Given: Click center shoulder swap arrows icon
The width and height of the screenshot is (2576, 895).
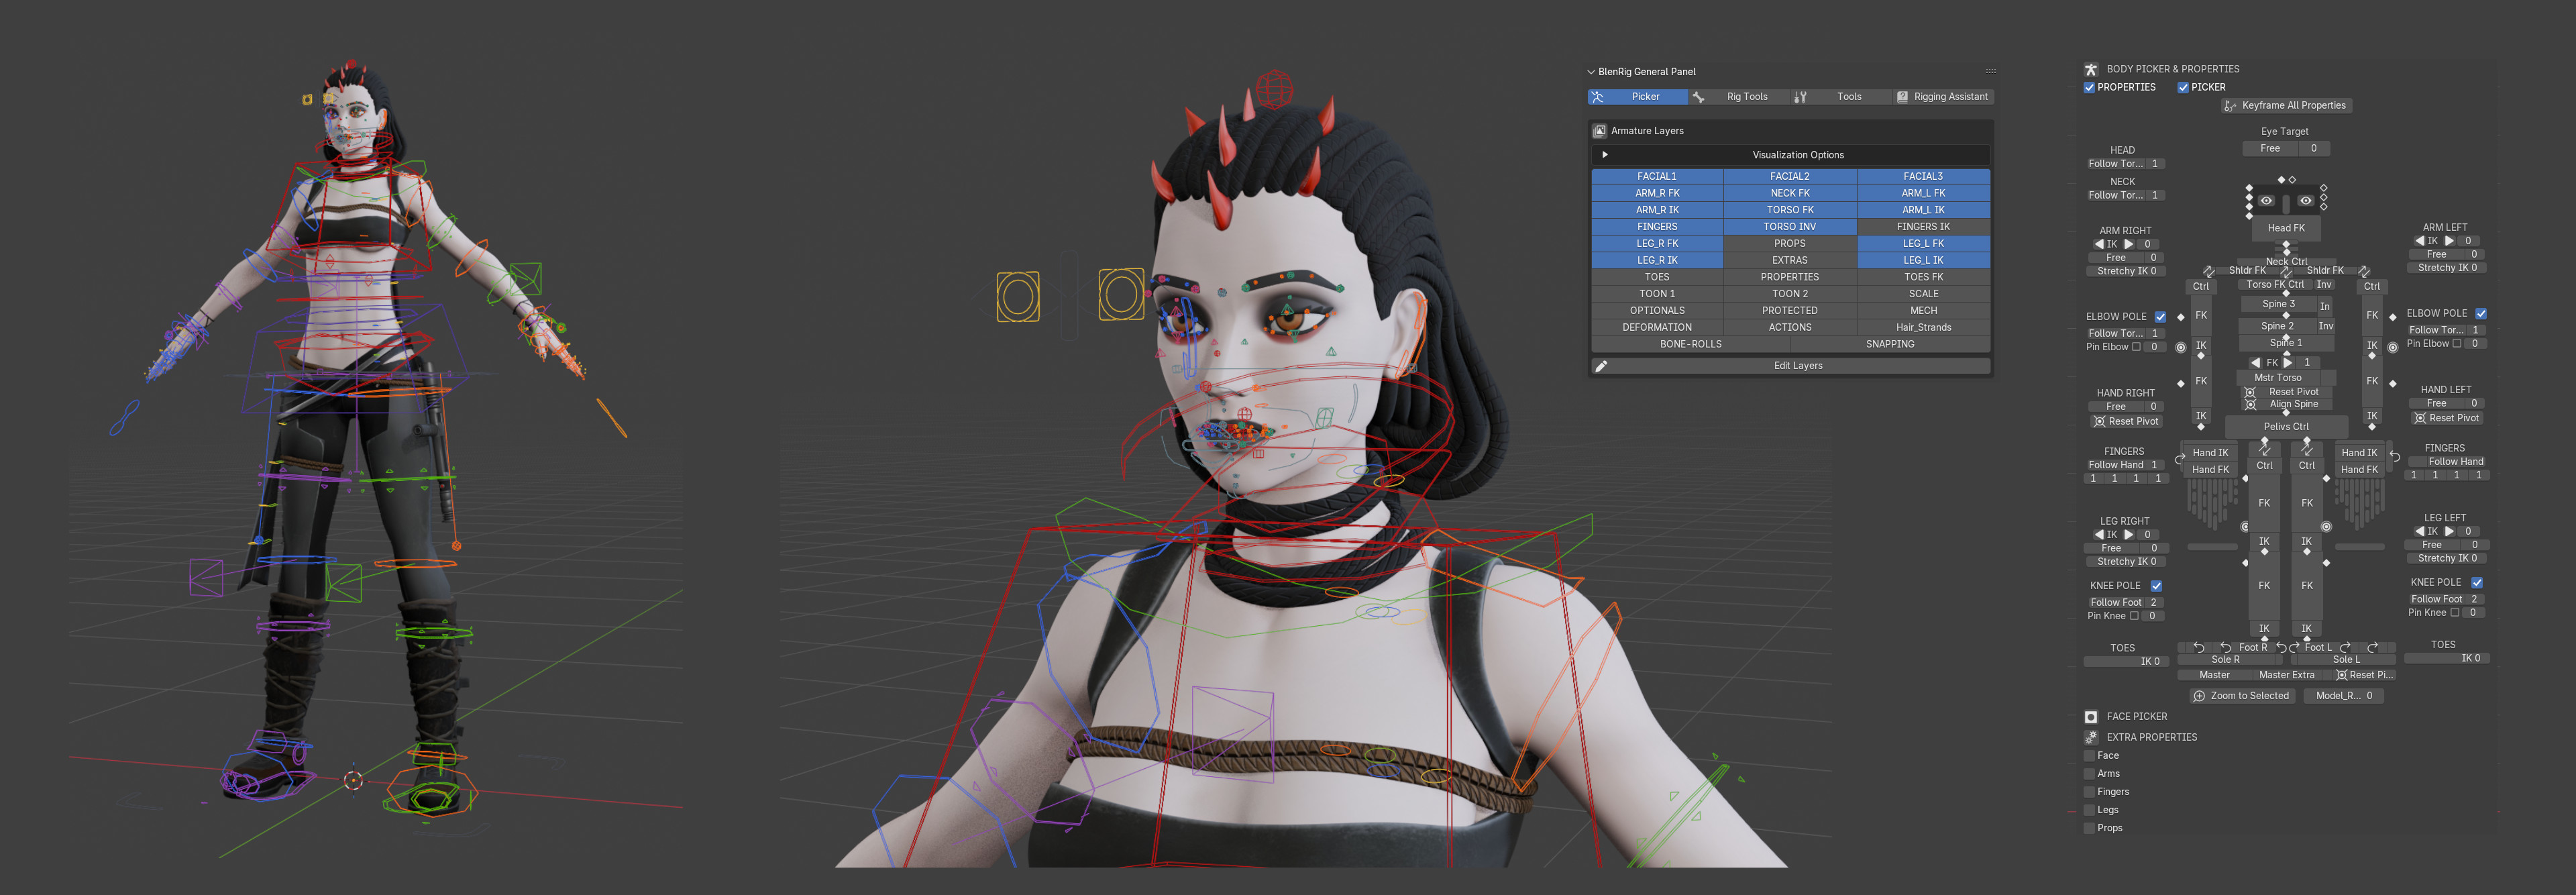Looking at the screenshot, I should tap(2286, 272).
